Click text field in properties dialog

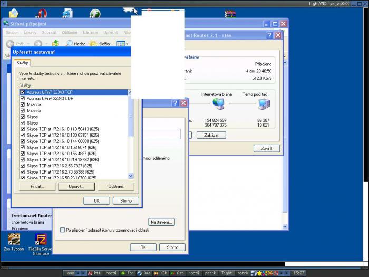[162, 134]
